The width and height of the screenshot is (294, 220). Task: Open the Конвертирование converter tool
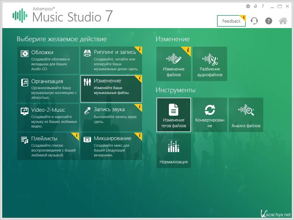tap(210, 115)
